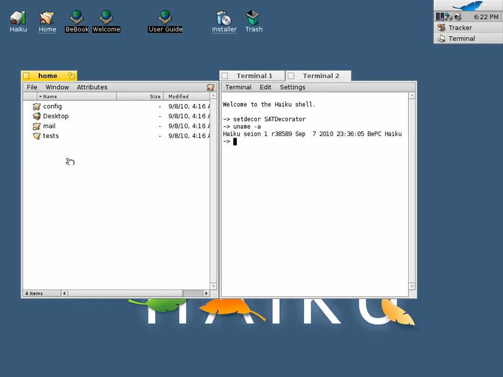Screen dimensions: 503x377
Task: Click the ProcessController CPU bars tray icon
Action: 440,17
